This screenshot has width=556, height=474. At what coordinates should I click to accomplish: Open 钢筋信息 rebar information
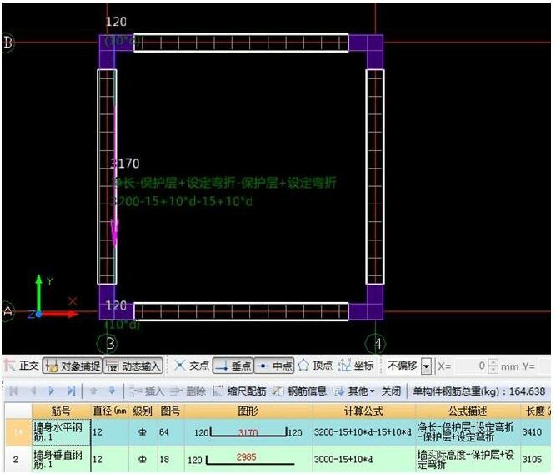(x=299, y=391)
